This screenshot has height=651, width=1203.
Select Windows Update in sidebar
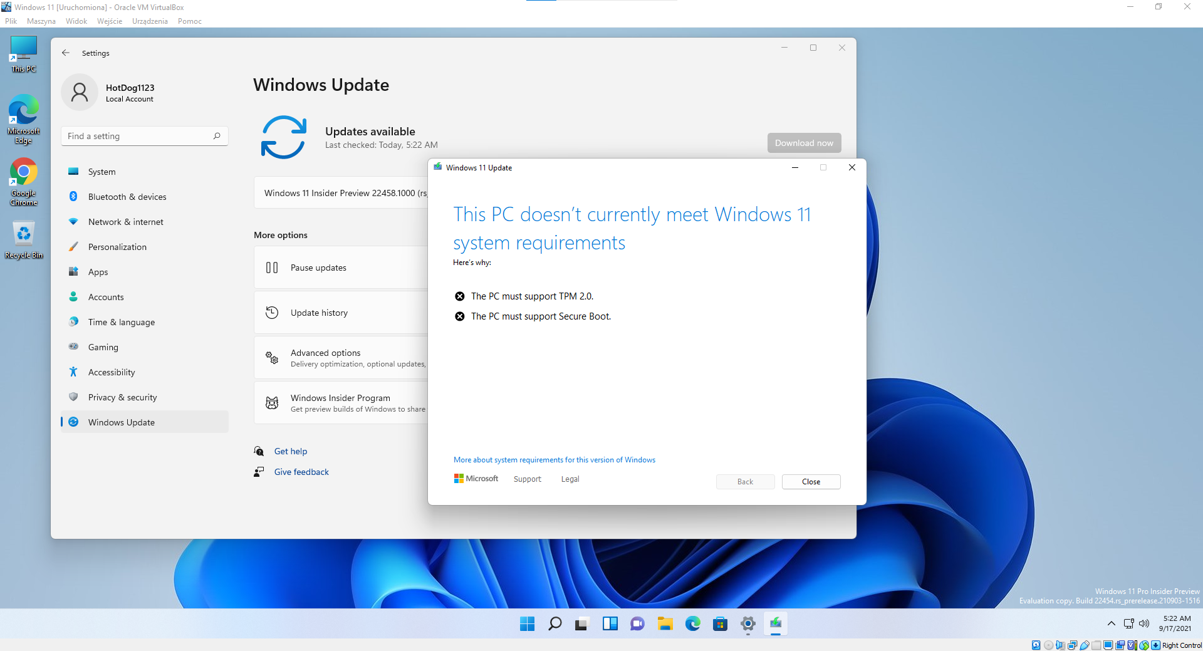click(145, 422)
